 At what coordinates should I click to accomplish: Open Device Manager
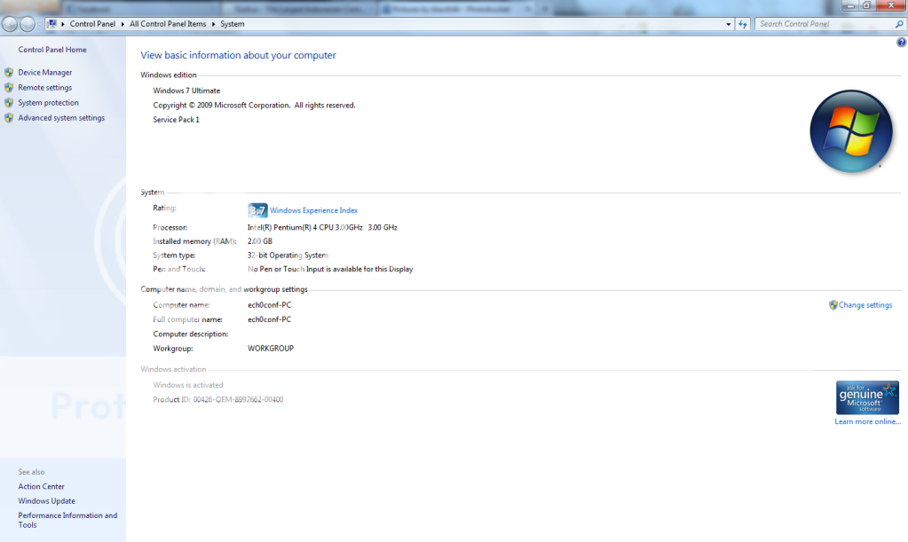click(45, 73)
